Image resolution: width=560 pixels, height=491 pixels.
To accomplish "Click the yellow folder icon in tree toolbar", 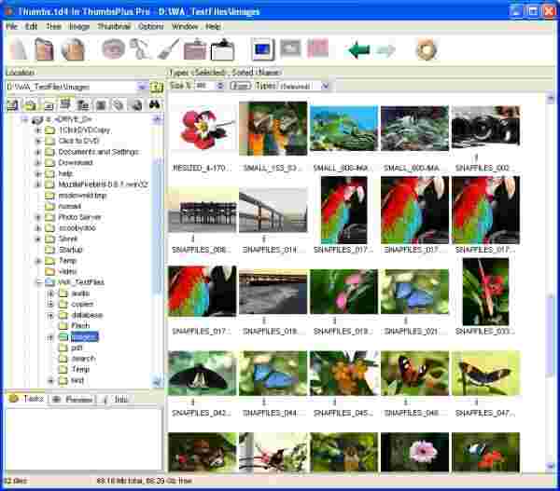I will pos(30,105).
